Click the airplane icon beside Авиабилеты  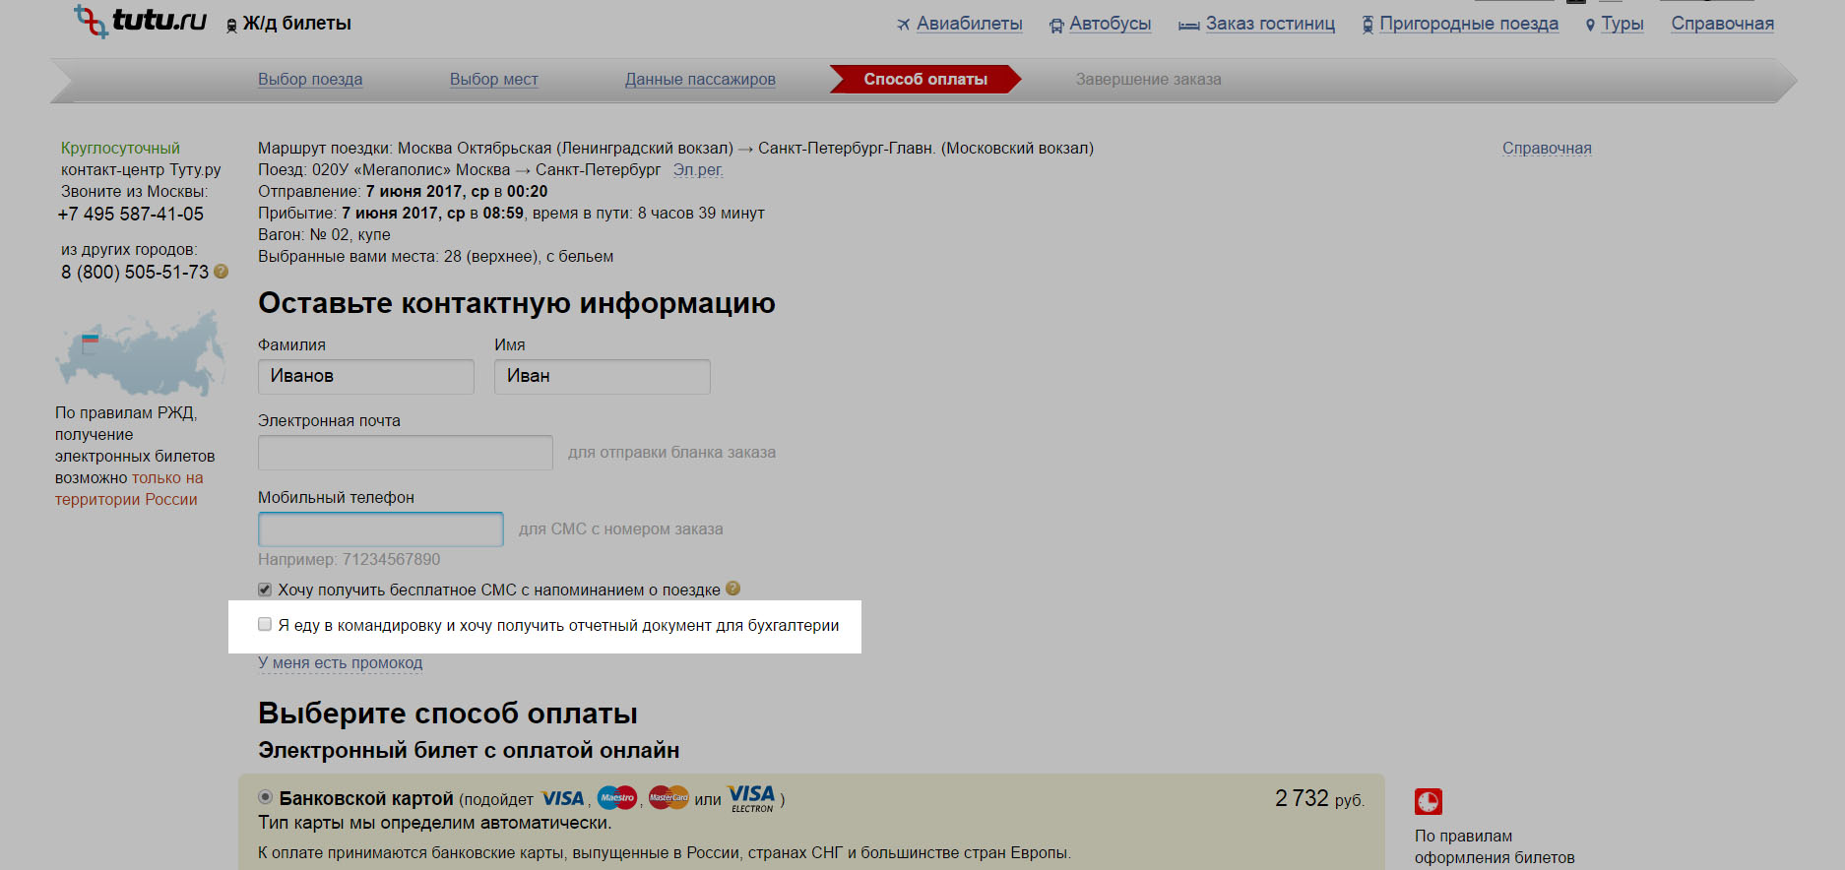tap(903, 25)
